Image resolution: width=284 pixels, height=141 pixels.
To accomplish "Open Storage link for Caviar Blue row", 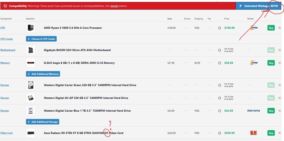I will click(5, 111).
